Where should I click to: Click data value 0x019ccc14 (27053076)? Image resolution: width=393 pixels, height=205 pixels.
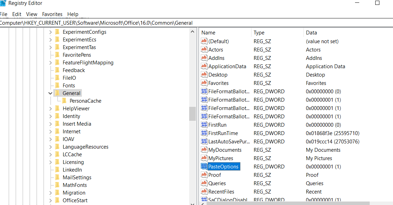333,141
